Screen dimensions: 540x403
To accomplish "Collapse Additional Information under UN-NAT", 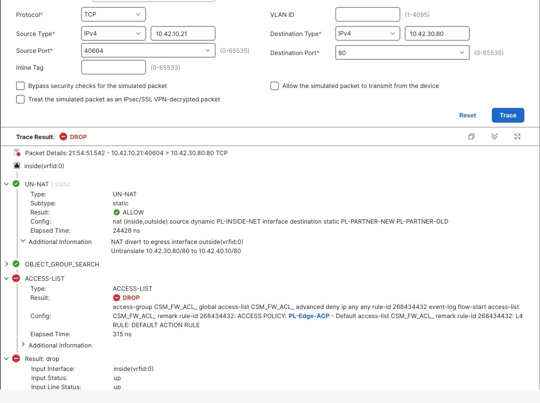I will pos(23,241).
